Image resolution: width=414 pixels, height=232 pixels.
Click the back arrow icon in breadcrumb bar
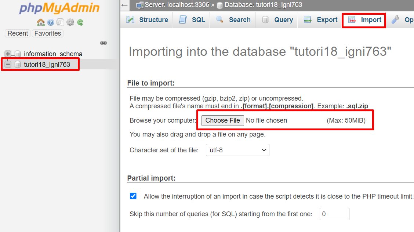pos(125,5)
